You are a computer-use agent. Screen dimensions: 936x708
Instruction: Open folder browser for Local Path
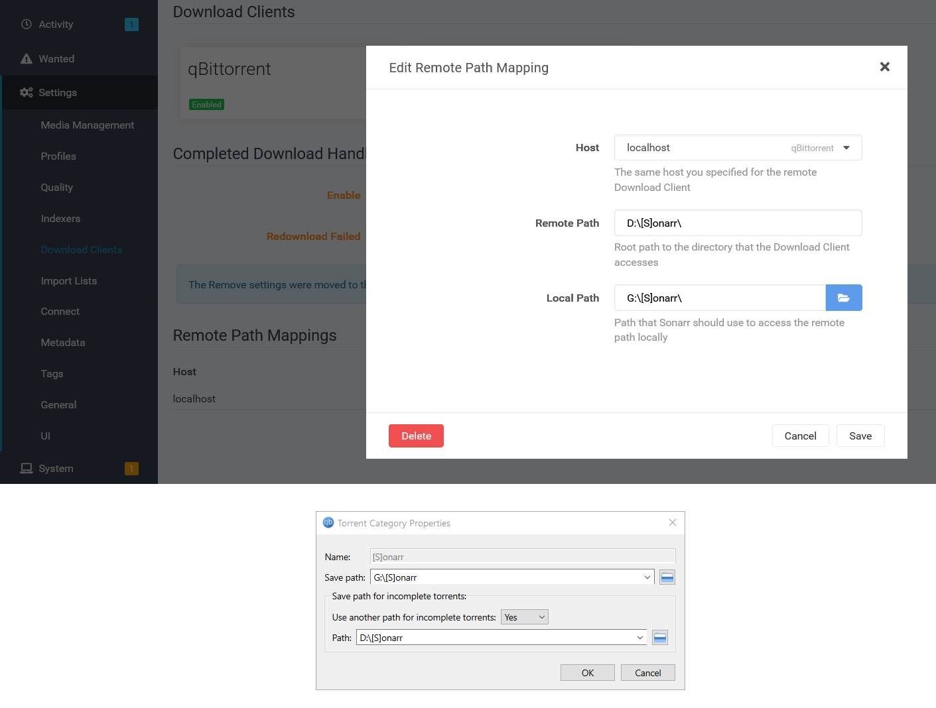(844, 298)
